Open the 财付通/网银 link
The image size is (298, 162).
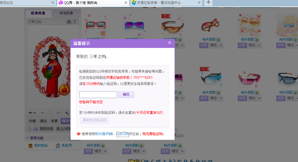click(x=104, y=134)
